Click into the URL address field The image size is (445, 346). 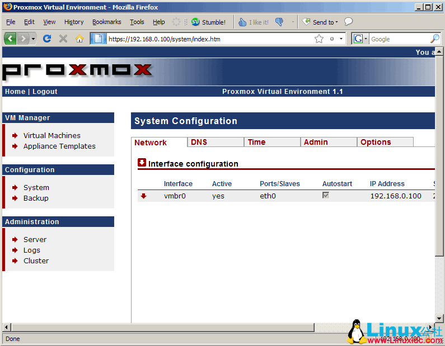pyautogui.click(x=209, y=39)
